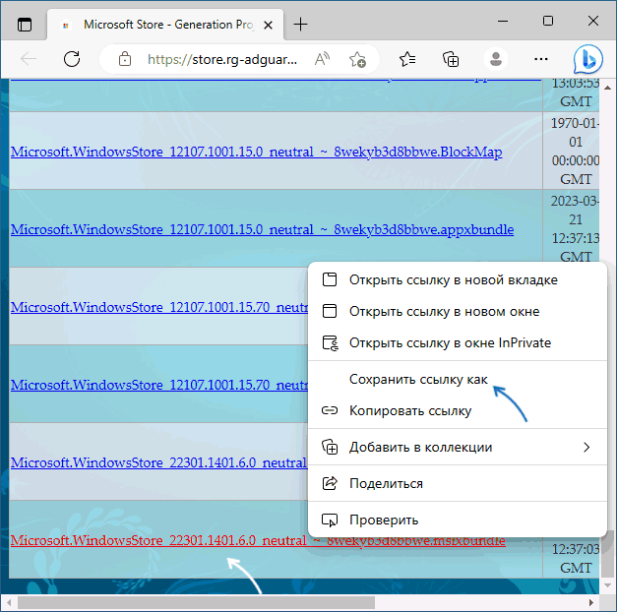Open the Bing chat sidebar button
Screen dimensions: 617x612
[588, 59]
